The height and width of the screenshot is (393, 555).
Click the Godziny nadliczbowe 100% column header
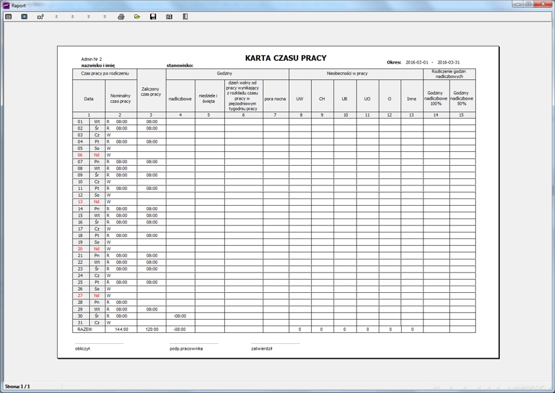(436, 99)
